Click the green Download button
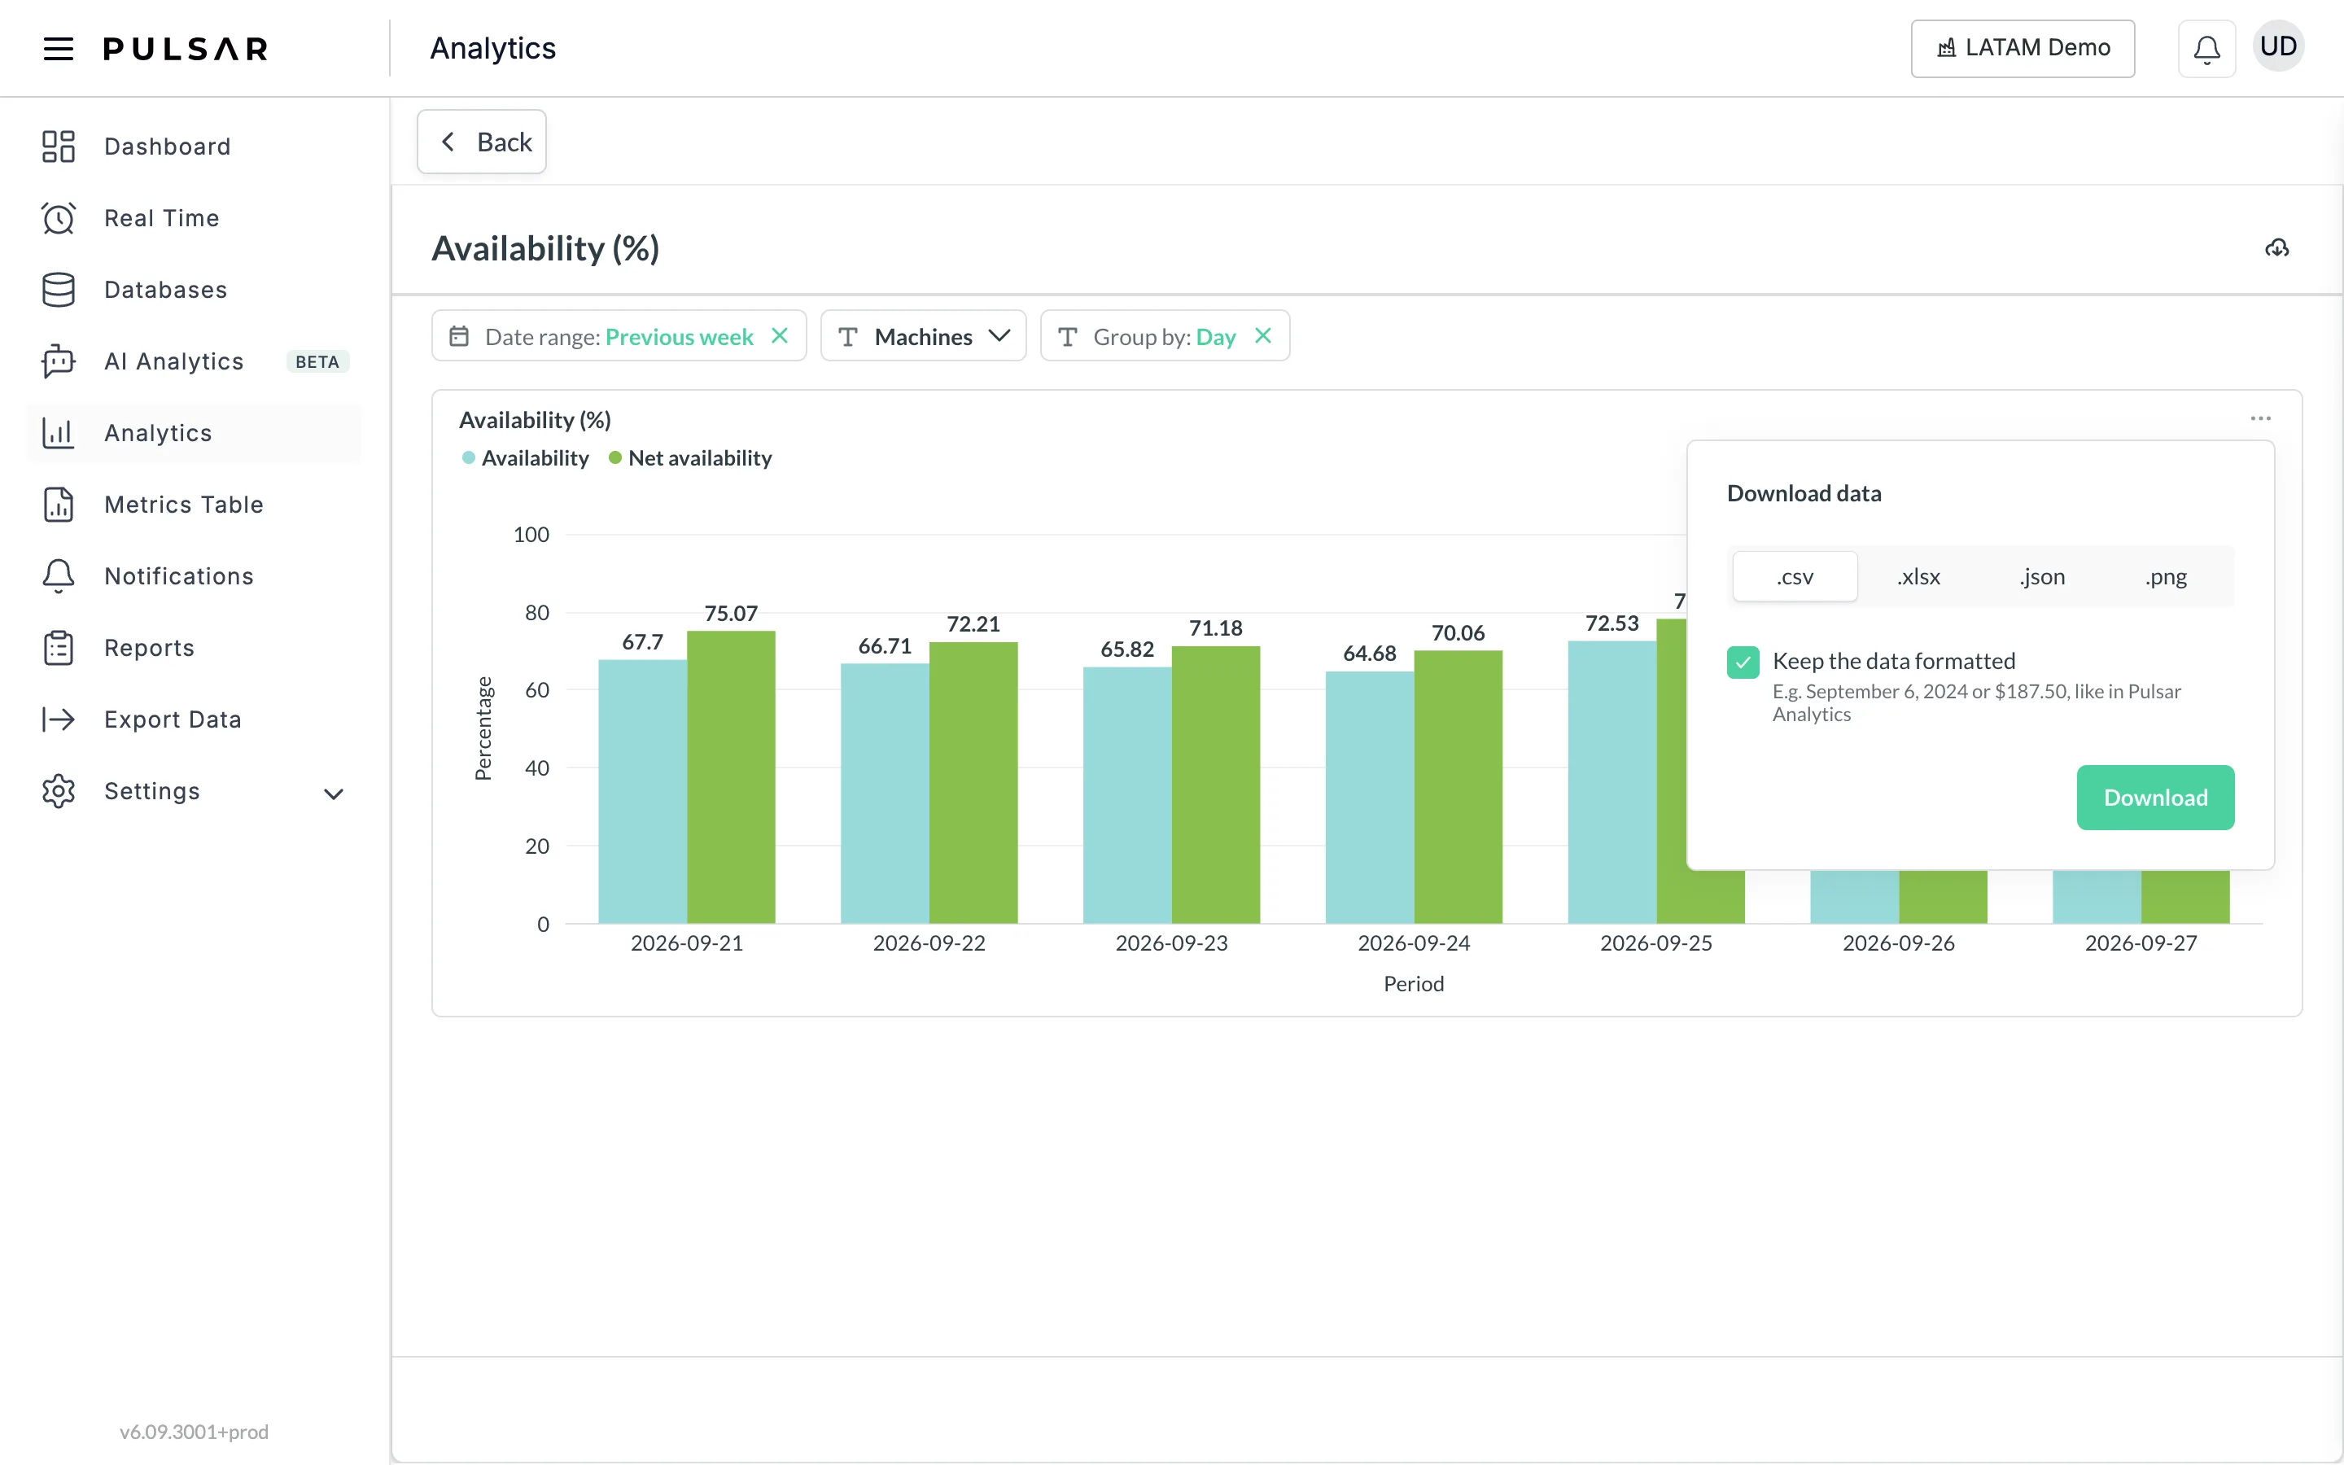Image resolution: width=2344 pixels, height=1465 pixels. [2155, 798]
